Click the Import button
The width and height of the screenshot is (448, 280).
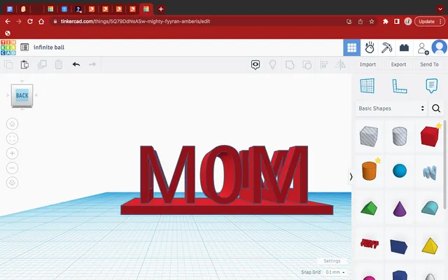click(x=367, y=64)
